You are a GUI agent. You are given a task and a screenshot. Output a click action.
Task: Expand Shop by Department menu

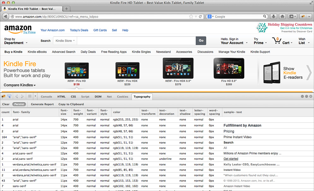pyautogui.click(x=15, y=41)
